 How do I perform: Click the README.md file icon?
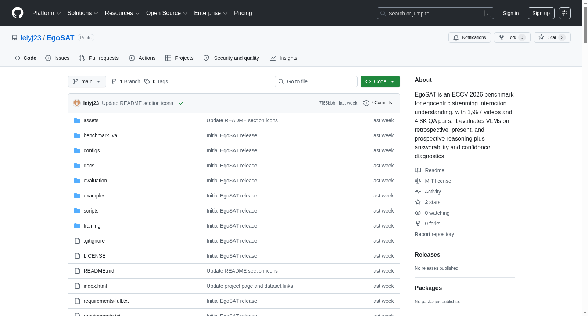click(x=77, y=271)
